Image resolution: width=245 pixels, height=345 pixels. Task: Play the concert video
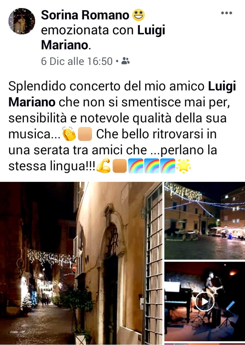204,302
